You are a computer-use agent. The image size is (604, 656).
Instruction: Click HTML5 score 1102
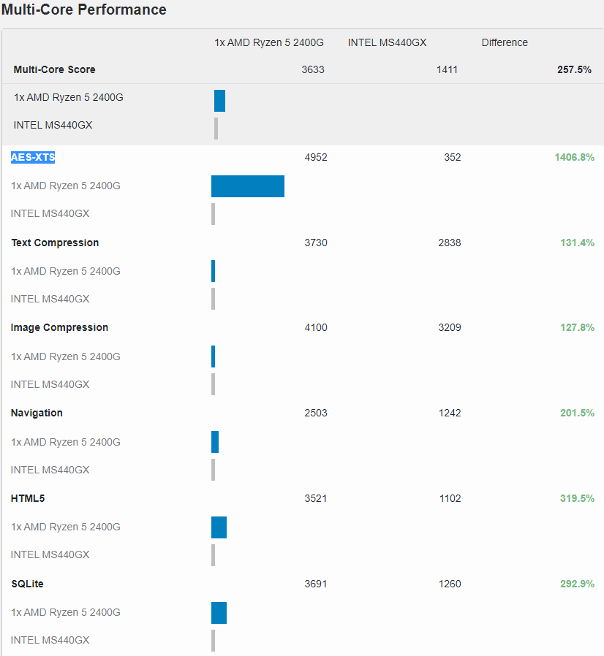tap(450, 498)
